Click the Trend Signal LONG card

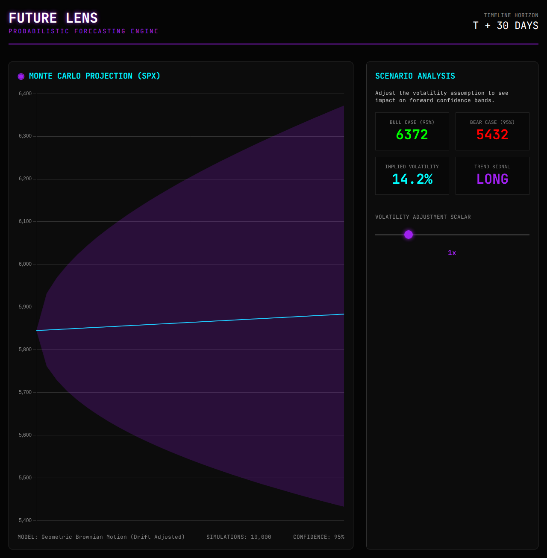pyautogui.click(x=492, y=176)
